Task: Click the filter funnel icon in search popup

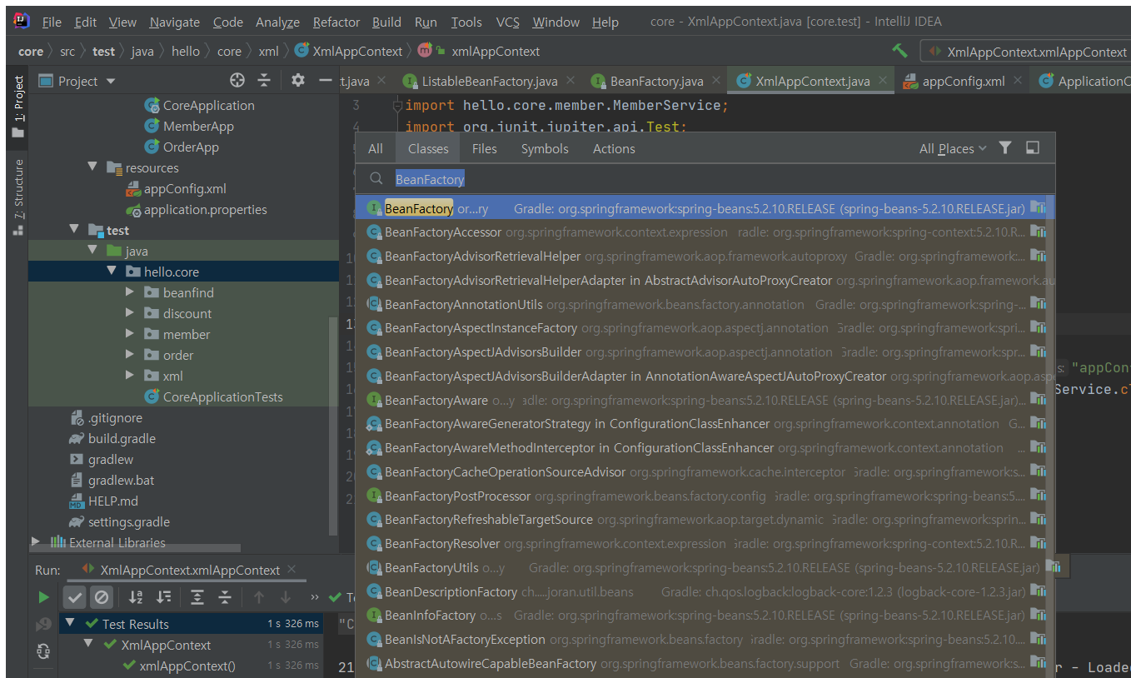Action: coord(1005,148)
